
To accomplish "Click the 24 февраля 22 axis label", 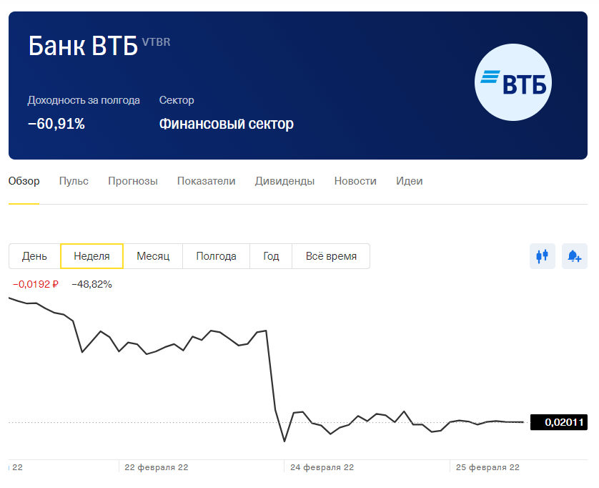I will tap(322, 467).
